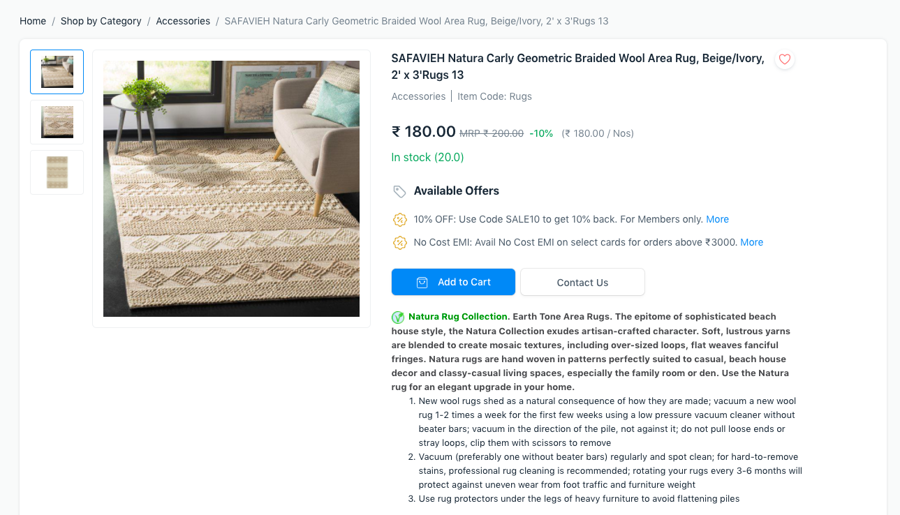The image size is (900, 515).
Task: Select the third rug thumbnail at the bottom
Action: 57,172
